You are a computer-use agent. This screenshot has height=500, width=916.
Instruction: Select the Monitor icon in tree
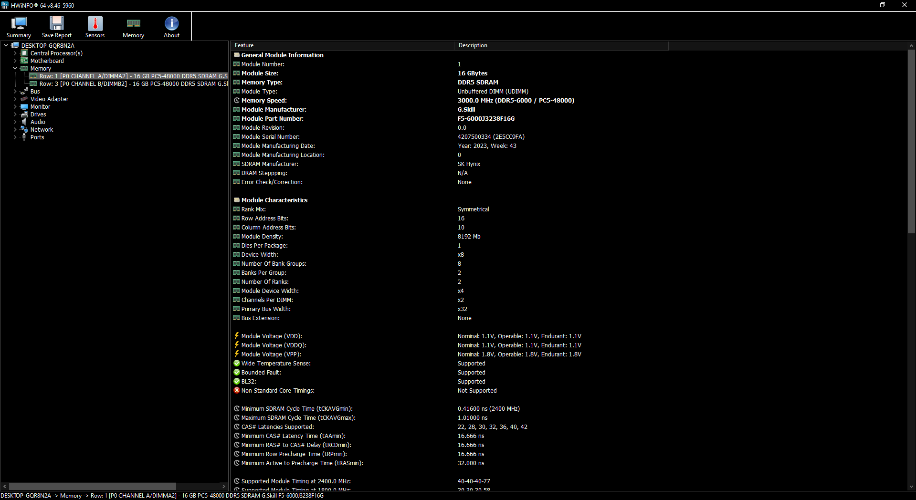click(x=24, y=106)
